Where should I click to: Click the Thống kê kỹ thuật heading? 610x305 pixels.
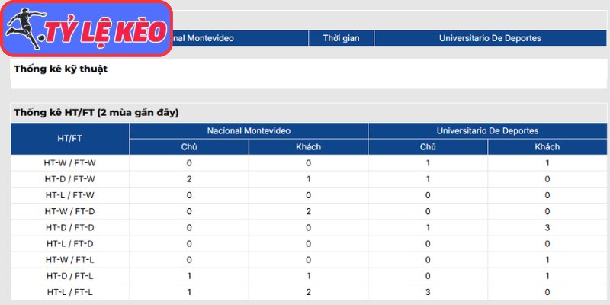pos(61,69)
